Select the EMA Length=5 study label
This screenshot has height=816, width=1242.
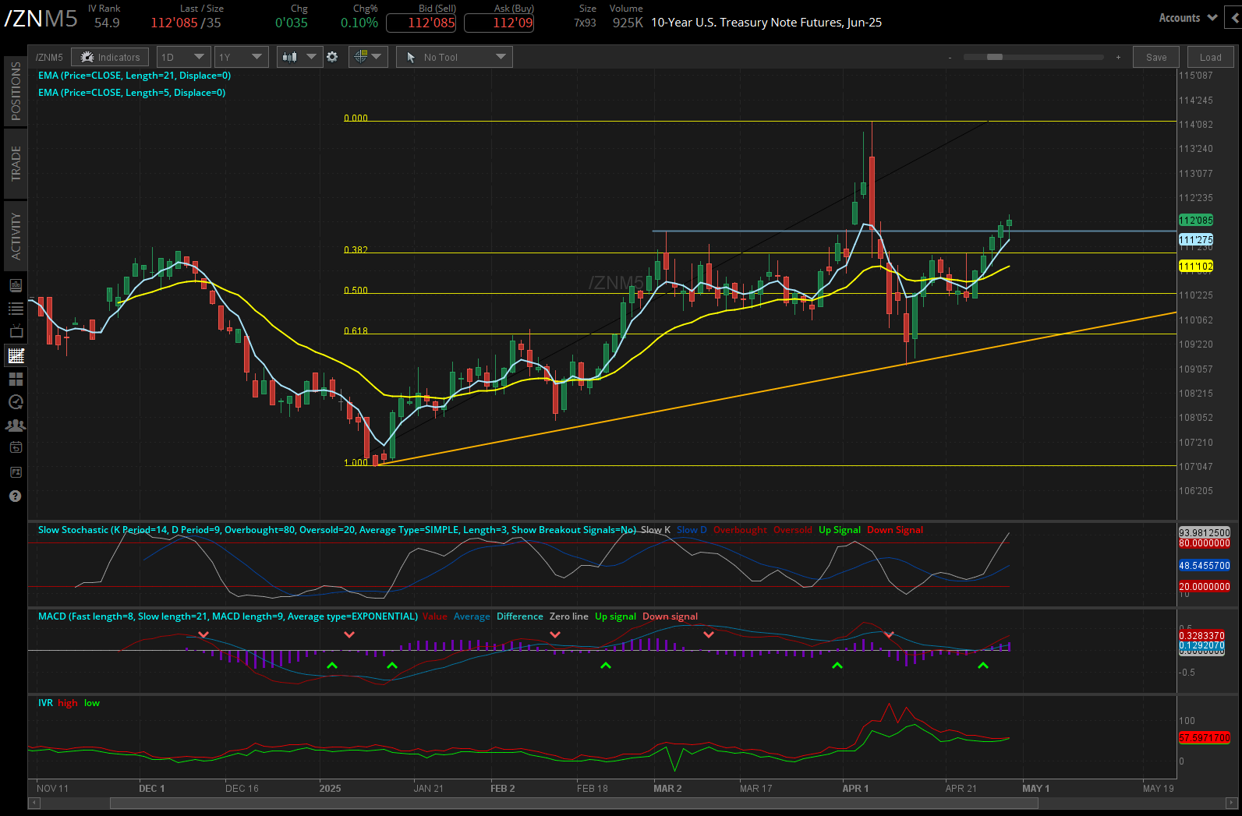click(132, 93)
